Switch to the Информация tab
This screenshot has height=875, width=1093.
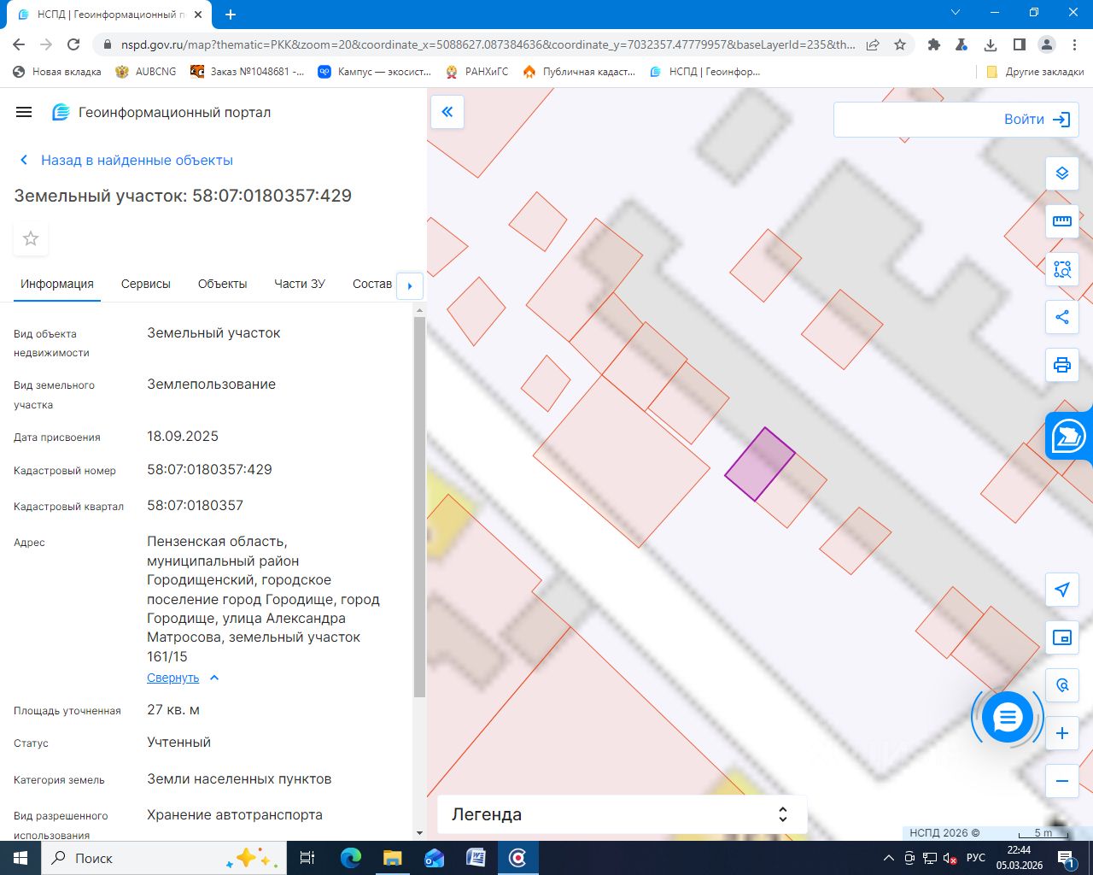[x=57, y=284]
